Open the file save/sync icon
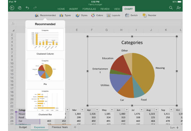Viewport: 191px width, 131px height. pyautogui.click(x=20, y=8)
